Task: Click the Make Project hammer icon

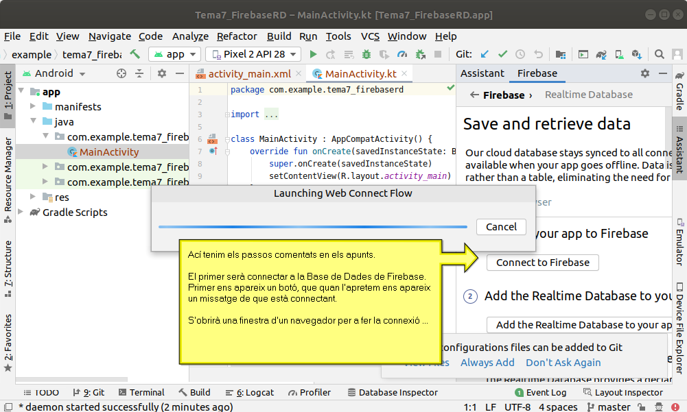Action: coord(135,54)
